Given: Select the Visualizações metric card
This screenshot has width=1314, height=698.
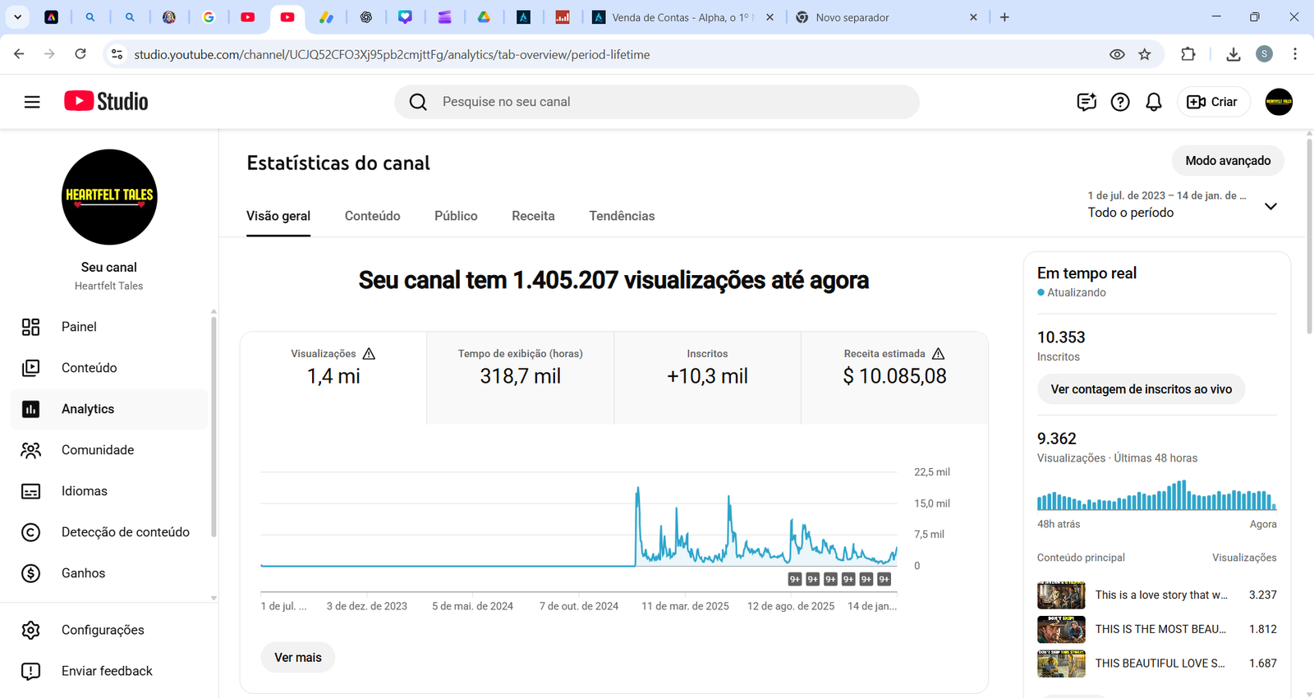Looking at the screenshot, I should [x=333, y=378].
